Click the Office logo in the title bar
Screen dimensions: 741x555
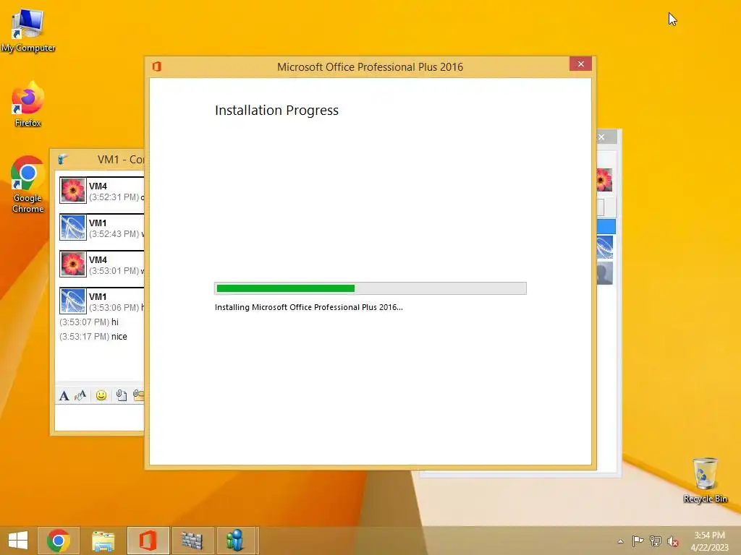[x=157, y=66]
